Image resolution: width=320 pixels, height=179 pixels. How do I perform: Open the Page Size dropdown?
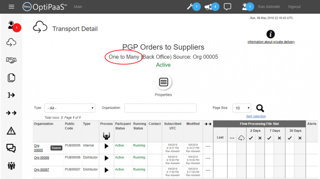(242, 108)
